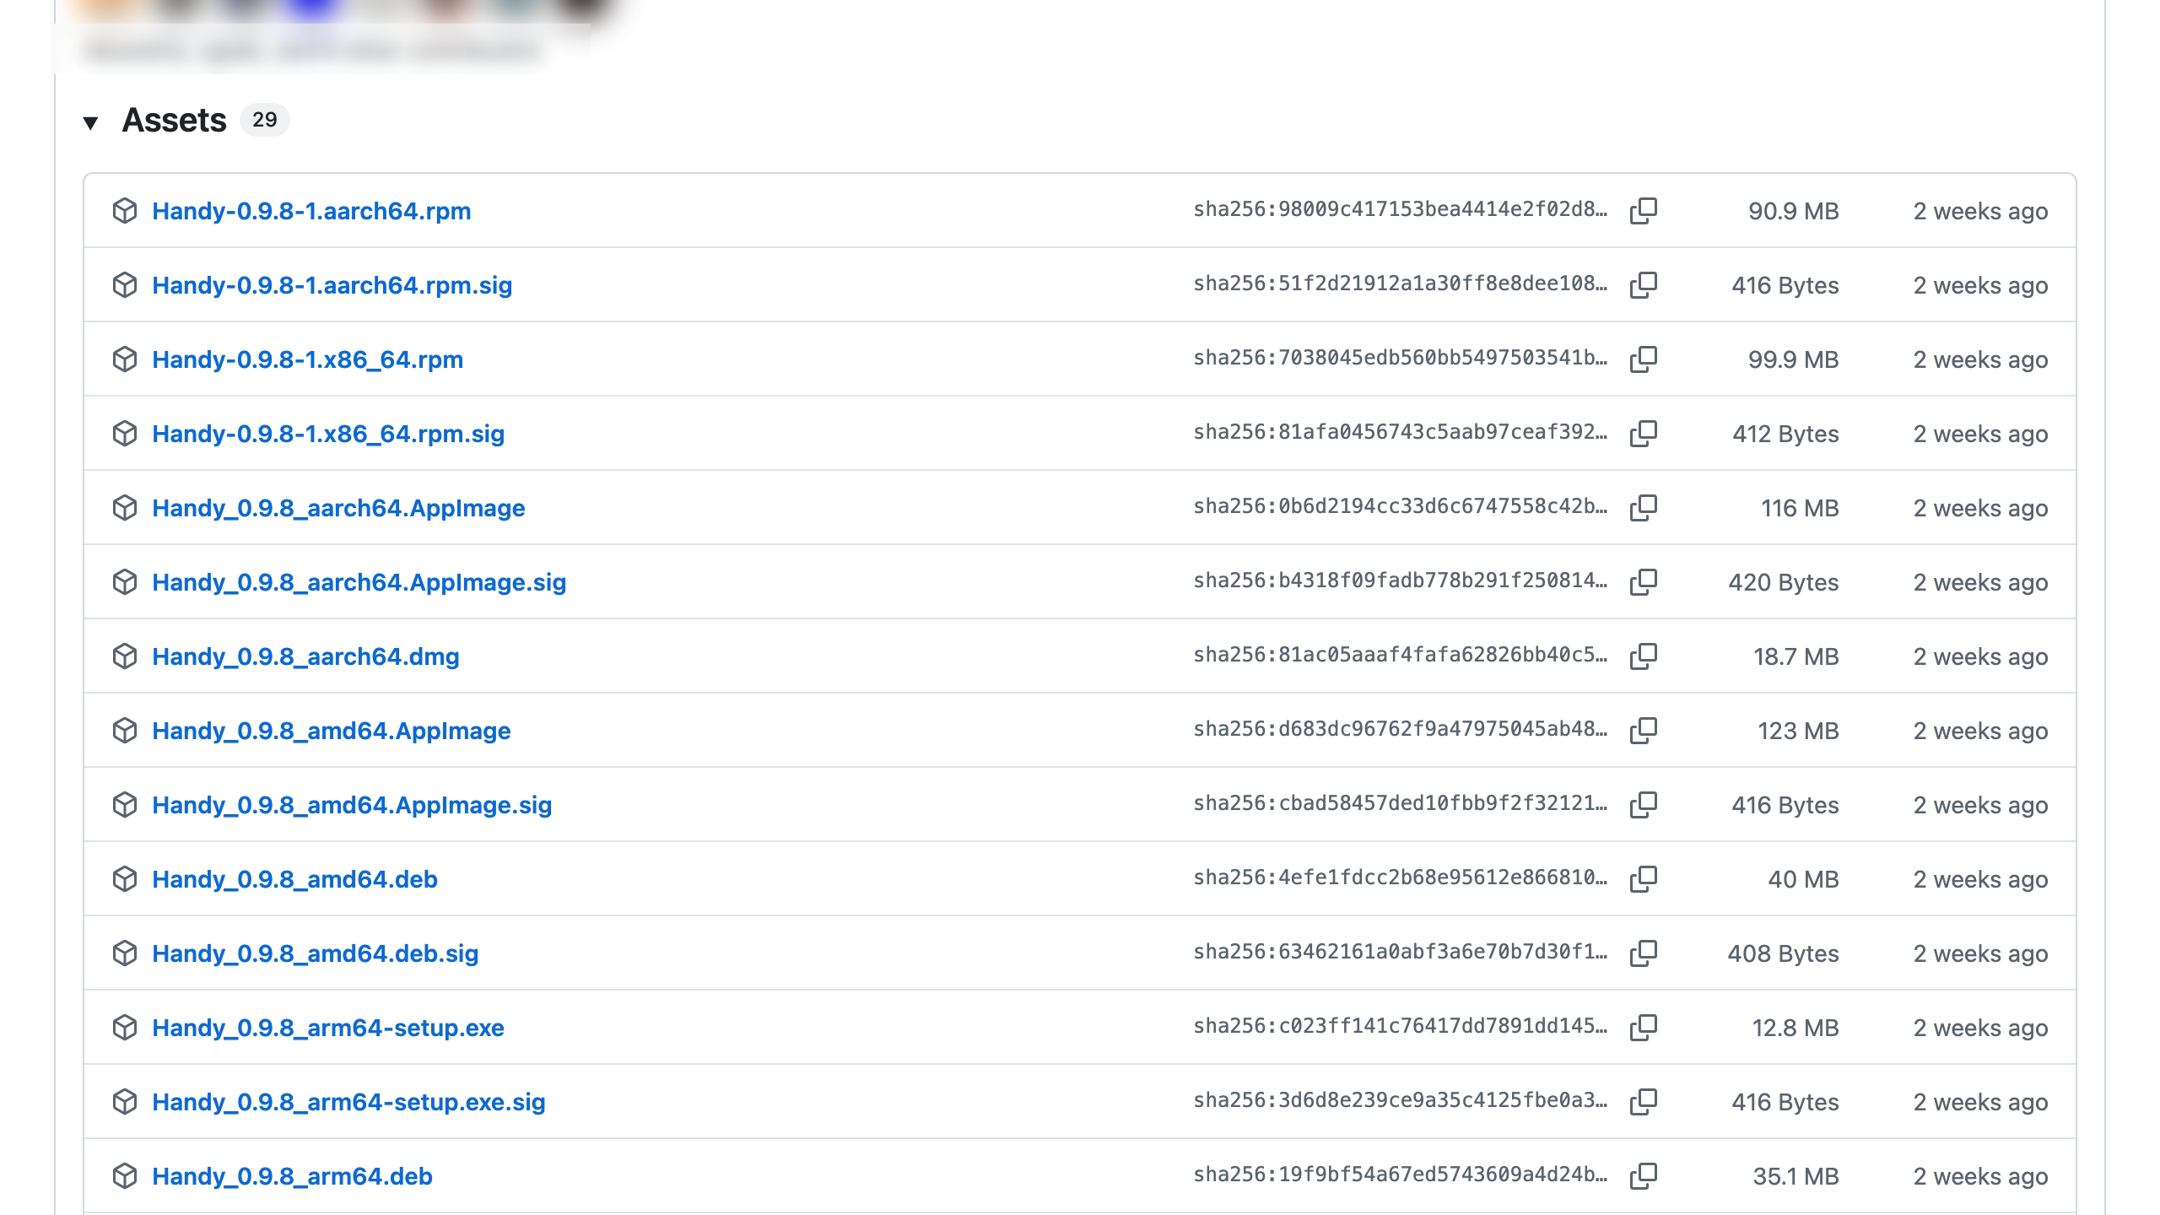The width and height of the screenshot is (2160, 1215).
Task: Select hash text sha256:81ac05aaaf4fafa62826bb40c5
Action: 1400,655
